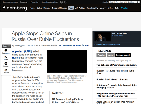Switch to the Popular headlines tab
Image resolution: width=141 pixels, height=104 pixels.
coord(101,55)
